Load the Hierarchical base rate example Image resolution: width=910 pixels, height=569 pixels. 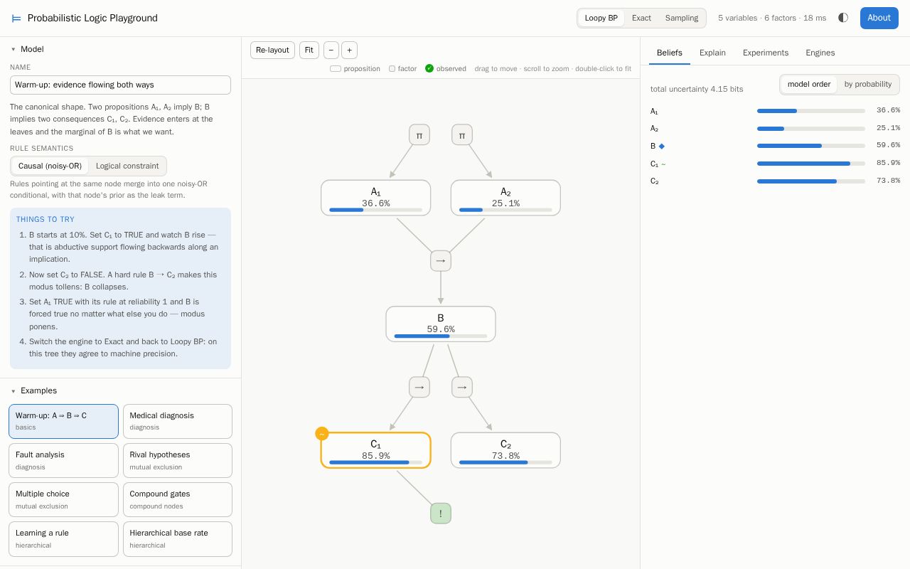(178, 539)
